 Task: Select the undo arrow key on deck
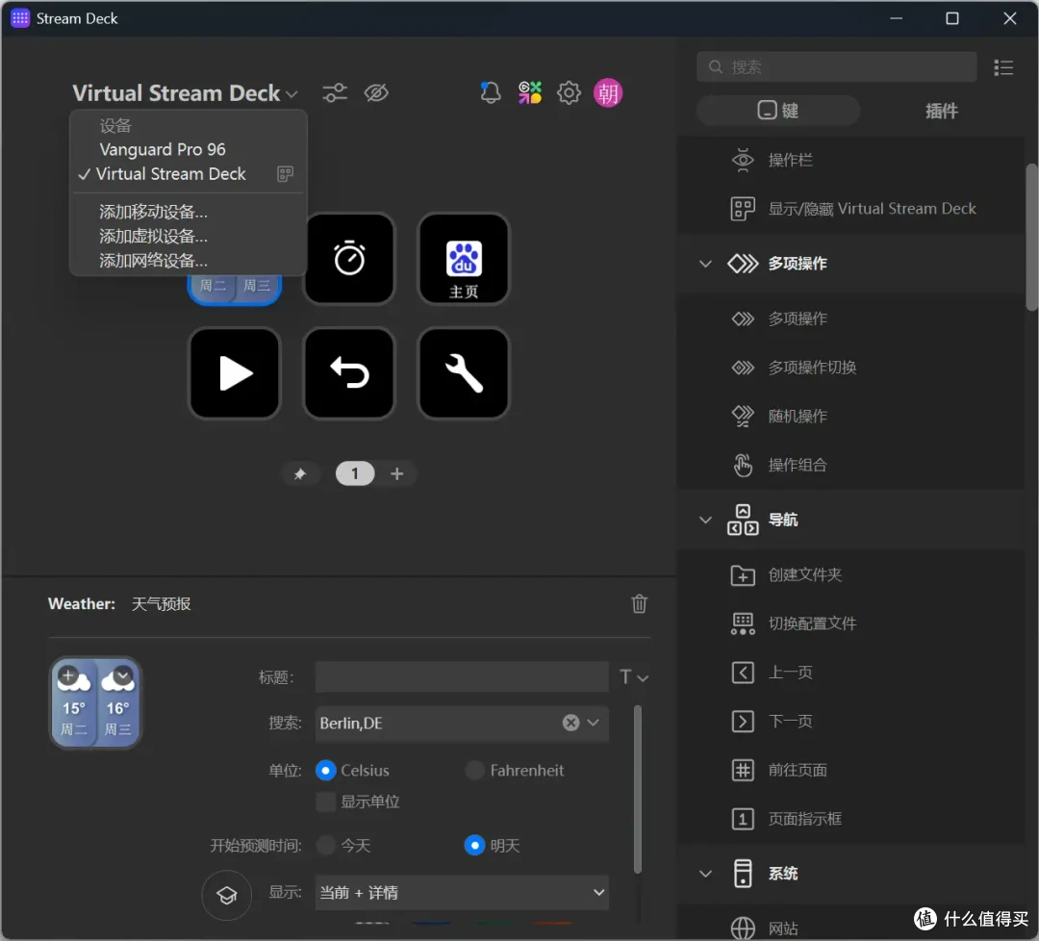tap(349, 373)
